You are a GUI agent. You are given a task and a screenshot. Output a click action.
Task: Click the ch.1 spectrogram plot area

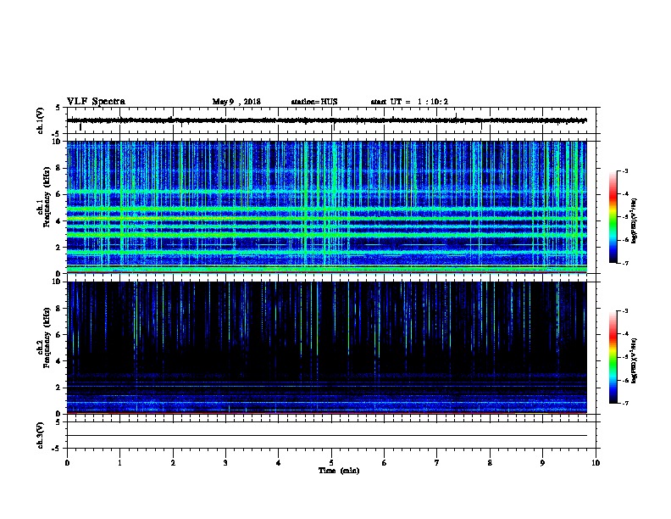coord(327,207)
